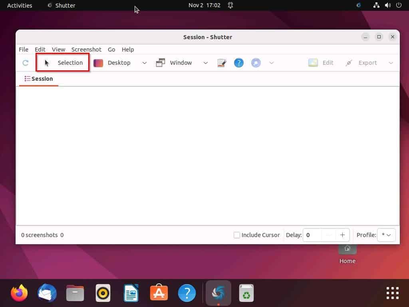The height and width of the screenshot is (307, 409).
Task: Click the Delay value input field
Action: [x=312, y=235]
